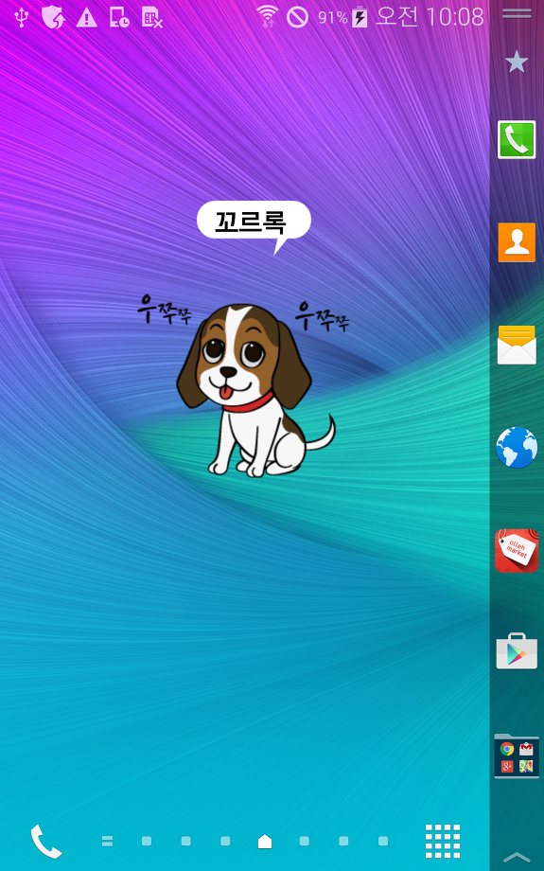Viewport: 544px width, 871px height.
Task: Select the second square page dot
Action: (186, 841)
